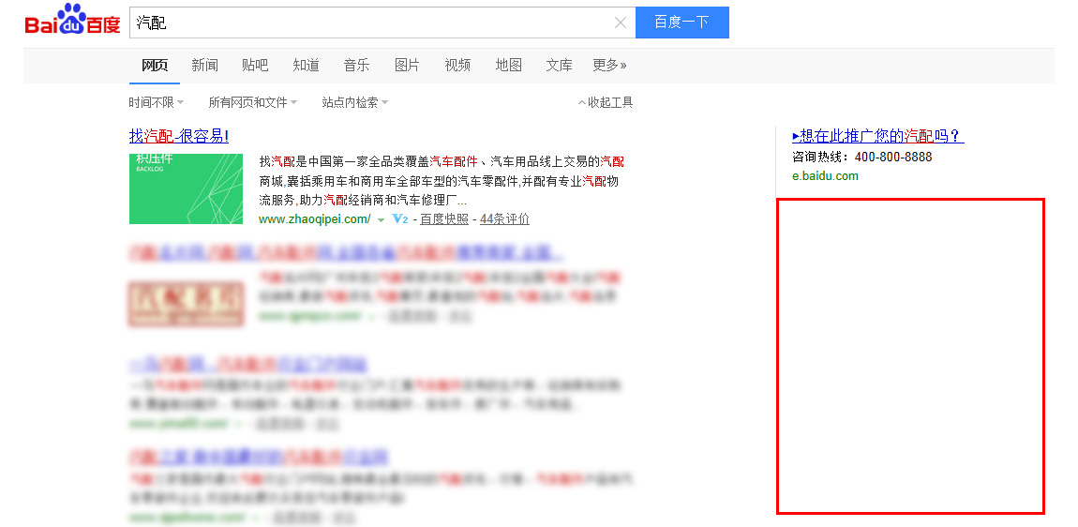Go to the 知道 tab

tap(306, 66)
